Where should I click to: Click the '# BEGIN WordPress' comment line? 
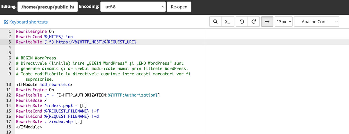(x=36, y=58)
